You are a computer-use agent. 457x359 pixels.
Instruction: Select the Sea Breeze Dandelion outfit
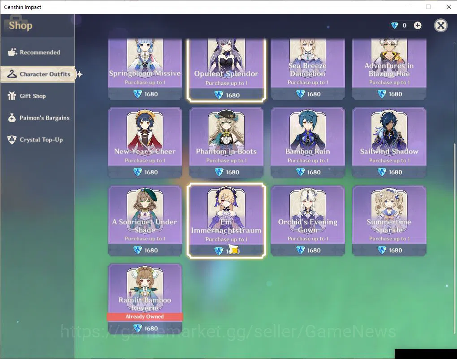308,69
